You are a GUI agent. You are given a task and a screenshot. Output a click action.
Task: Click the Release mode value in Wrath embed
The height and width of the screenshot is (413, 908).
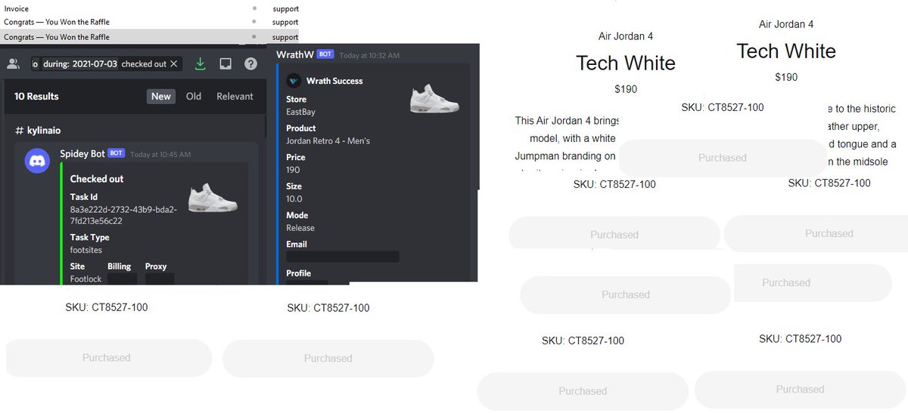click(300, 228)
